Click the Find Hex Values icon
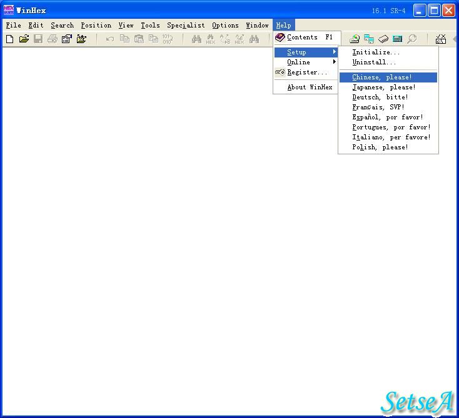The height and width of the screenshot is (418, 459). [x=211, y=39]
